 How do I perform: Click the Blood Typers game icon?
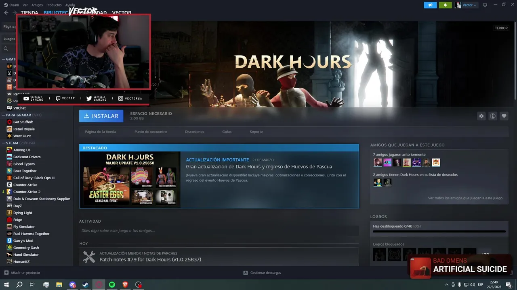9,164
